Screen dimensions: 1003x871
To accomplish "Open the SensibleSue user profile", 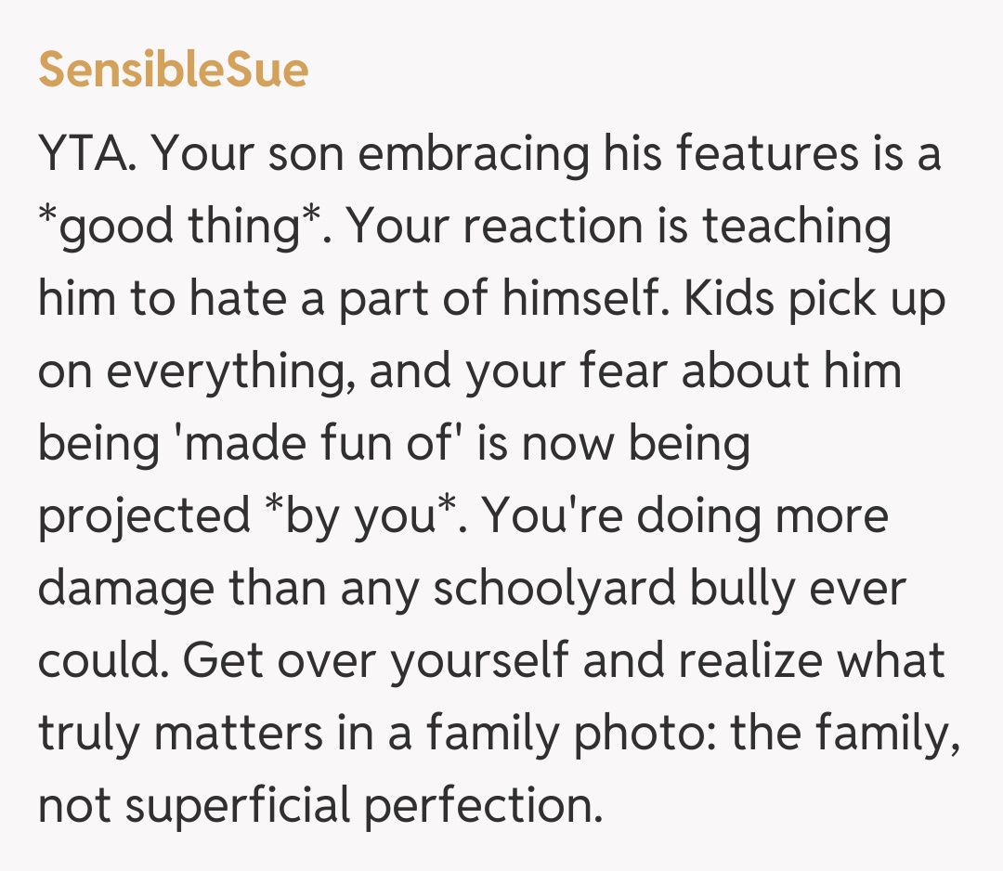I will point(173,70).
